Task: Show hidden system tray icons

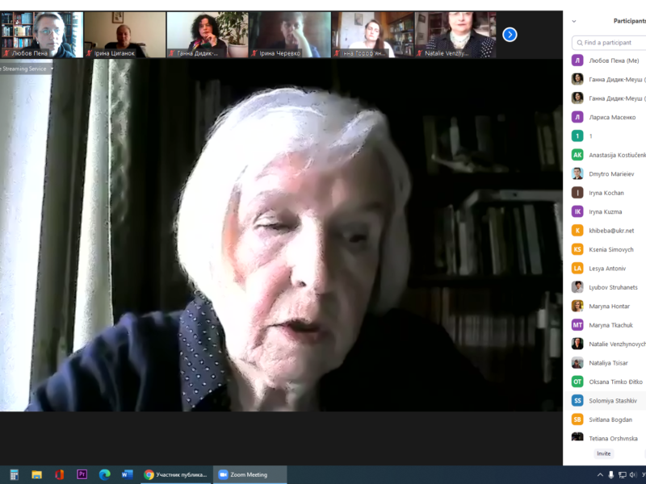Action: click(x=598, y=474)
